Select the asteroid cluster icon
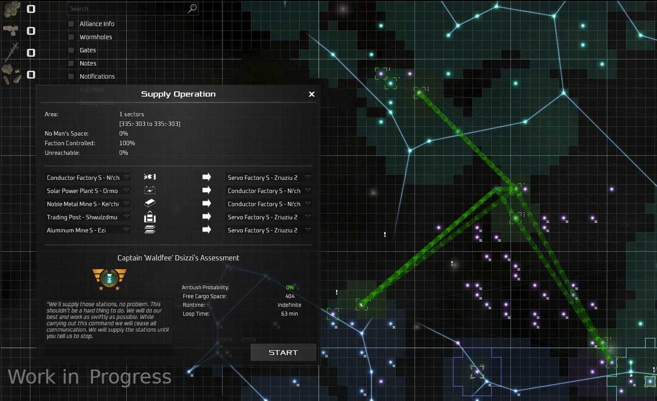Screen dimensions: 657x401 11,74
